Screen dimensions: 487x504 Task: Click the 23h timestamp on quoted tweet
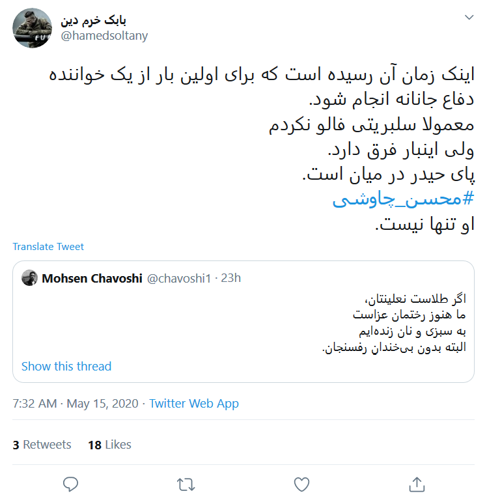[x=231, y=279]
